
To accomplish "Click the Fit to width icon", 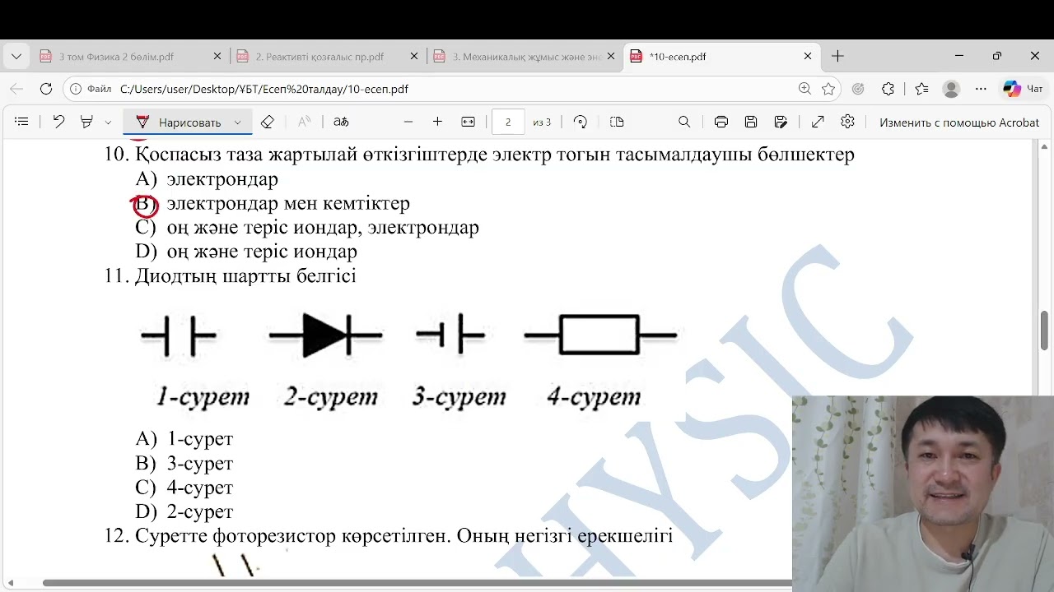I will pyautogui.click(x=468, y=122).
